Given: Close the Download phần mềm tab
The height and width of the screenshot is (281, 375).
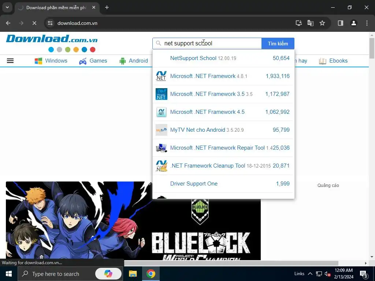Looking at the screenshot, I should [x=94, y=7].
